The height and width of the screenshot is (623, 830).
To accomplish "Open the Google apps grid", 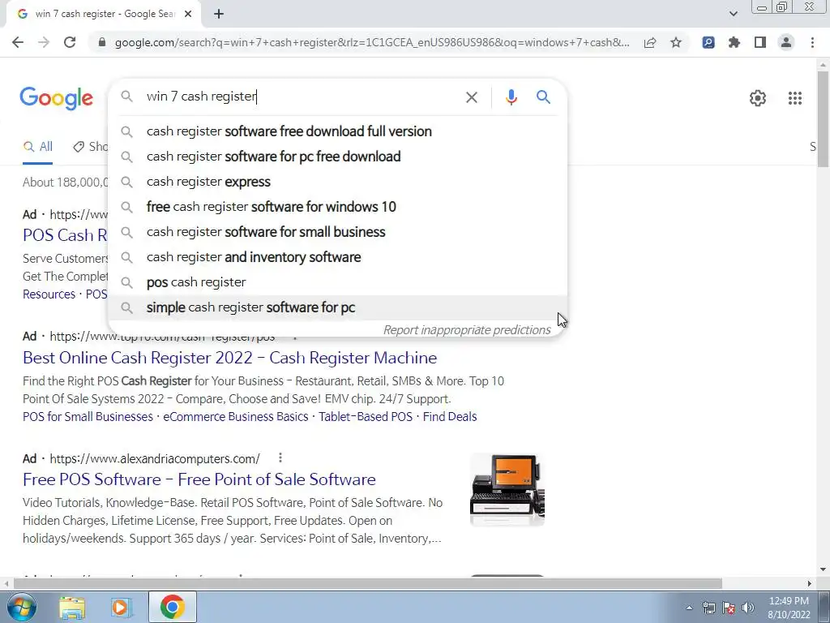I will point(794,98).
